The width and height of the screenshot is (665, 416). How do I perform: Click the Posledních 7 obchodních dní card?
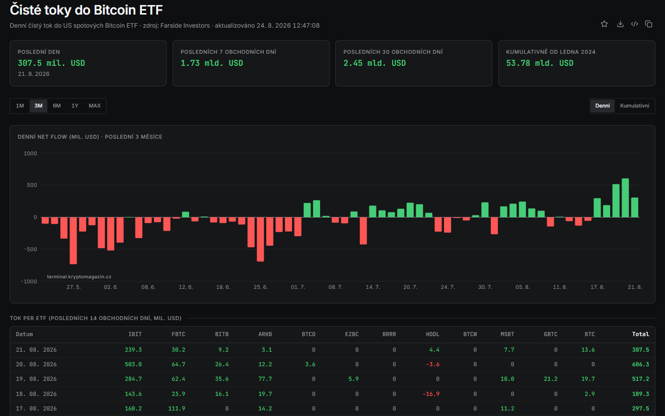click(x=251, y=63)
